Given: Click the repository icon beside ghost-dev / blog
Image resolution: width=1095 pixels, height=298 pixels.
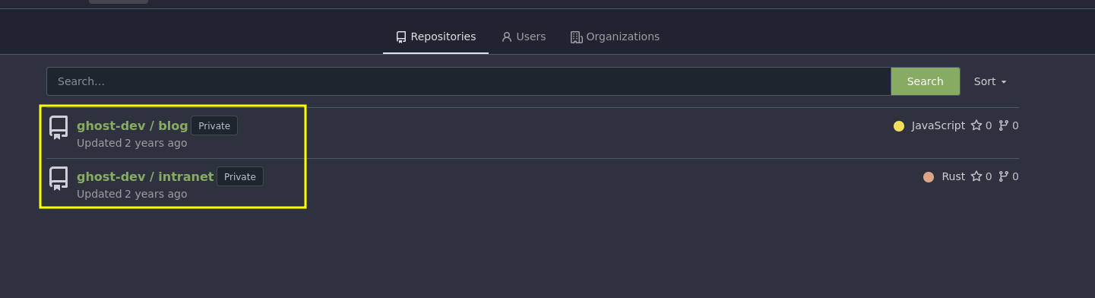Looking at the screenshot, I should click(x=59, y=128).
